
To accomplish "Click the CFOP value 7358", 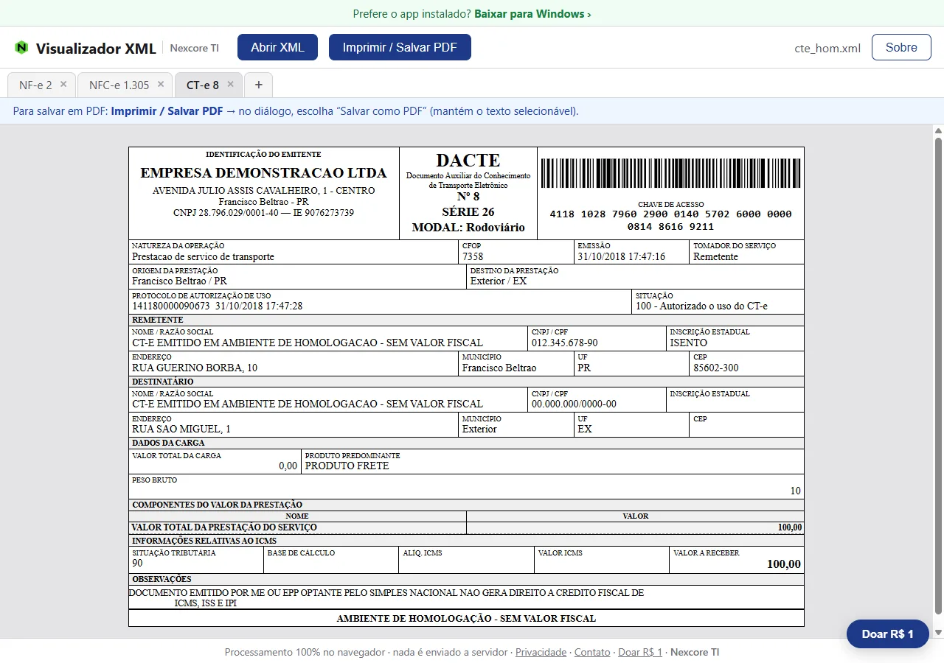I will 473,257.
